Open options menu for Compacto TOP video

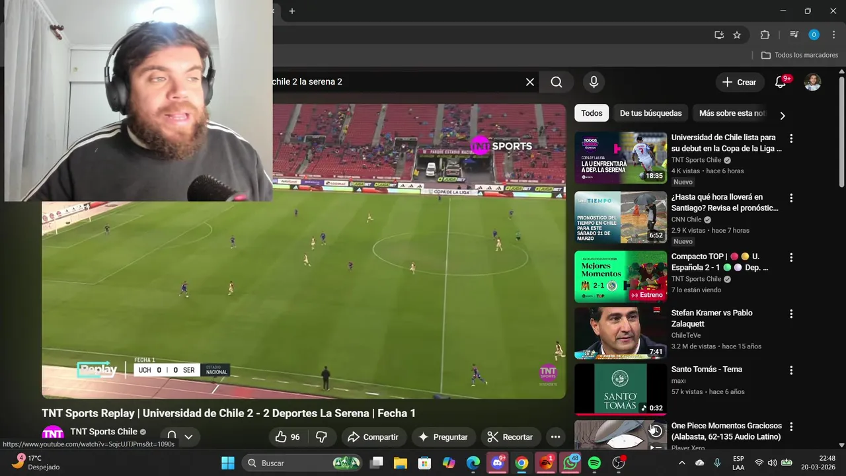click(x=791, y=258)
